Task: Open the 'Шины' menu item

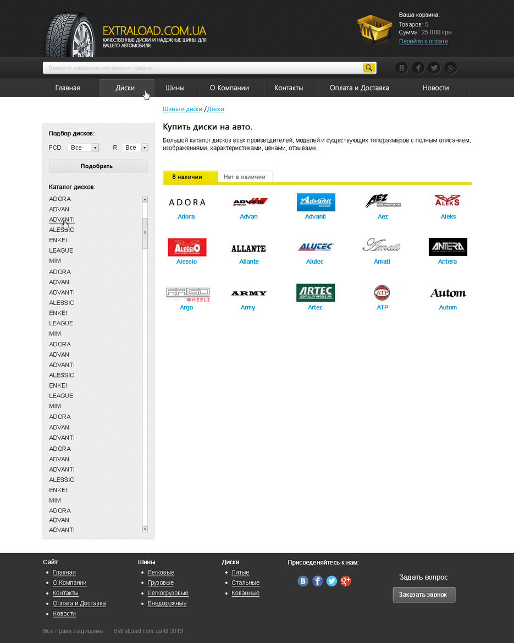Action: pos(175,88)
